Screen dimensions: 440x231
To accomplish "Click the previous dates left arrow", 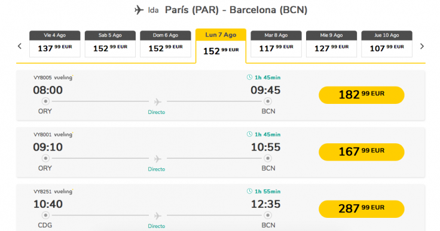I will (20, 46).
